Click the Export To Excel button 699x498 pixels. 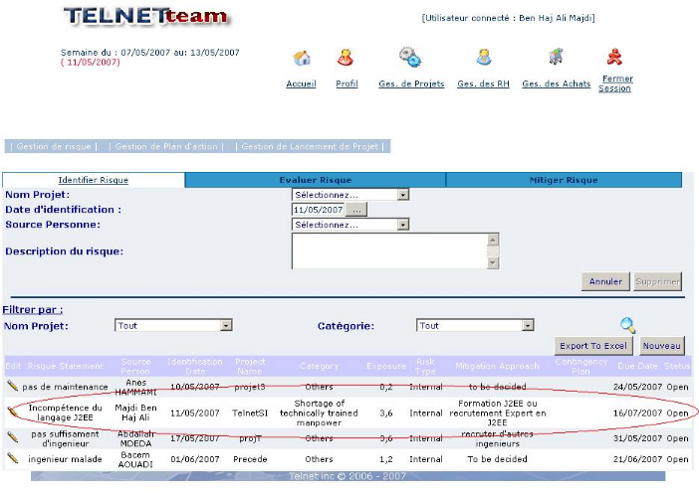593,346
